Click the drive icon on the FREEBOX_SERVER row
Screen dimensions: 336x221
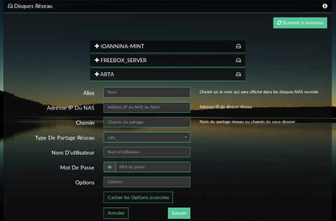point(239,60)
